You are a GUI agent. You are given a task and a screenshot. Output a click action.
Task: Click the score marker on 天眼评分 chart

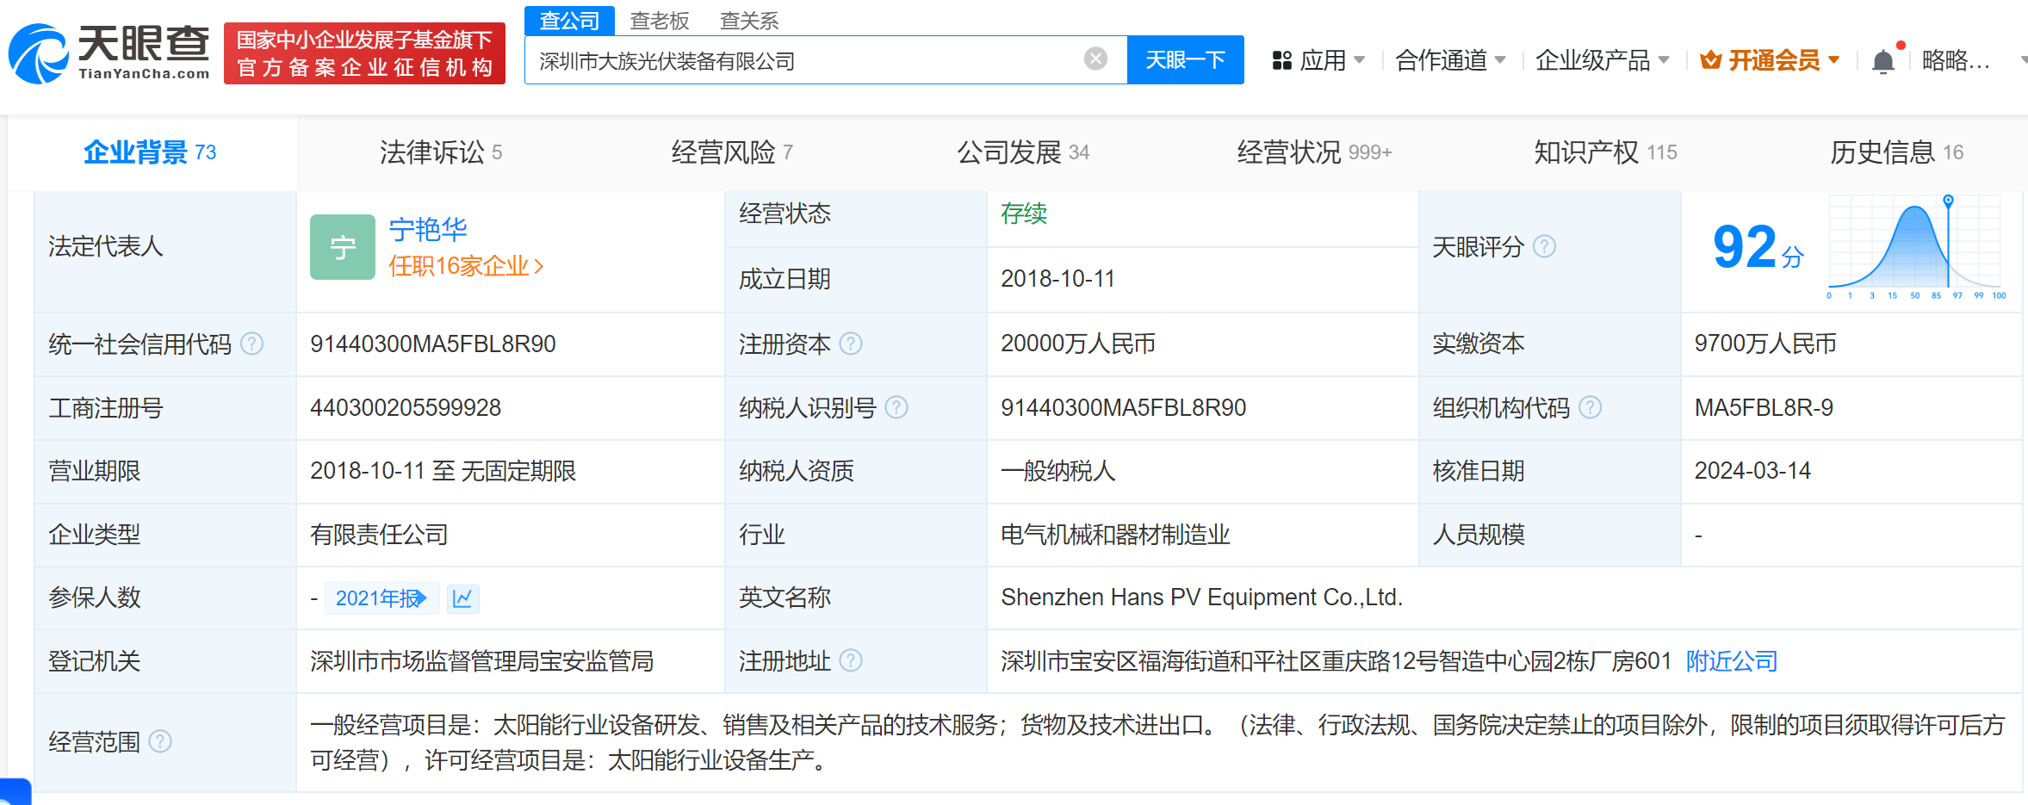pyautogui.click(x=1948, y=201)
